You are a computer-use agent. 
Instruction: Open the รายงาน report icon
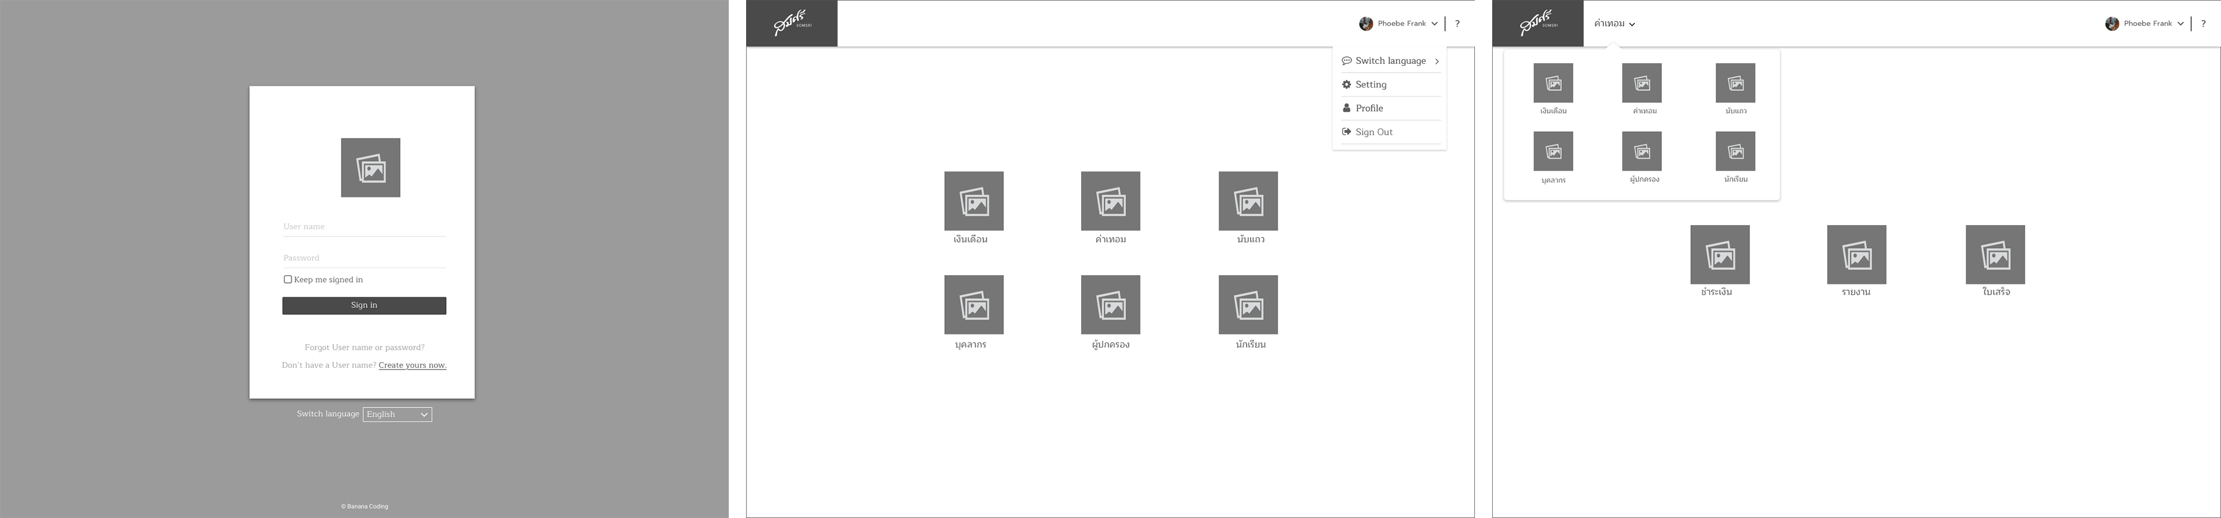point(1856,254)
